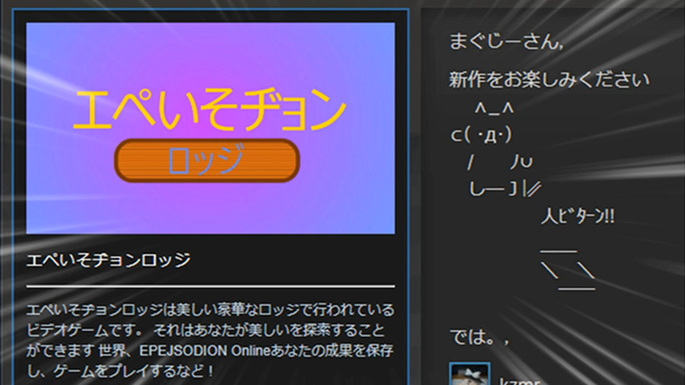
Task: Click the orange ロッジ button on the banner
Action: click(x=207, y=160)
